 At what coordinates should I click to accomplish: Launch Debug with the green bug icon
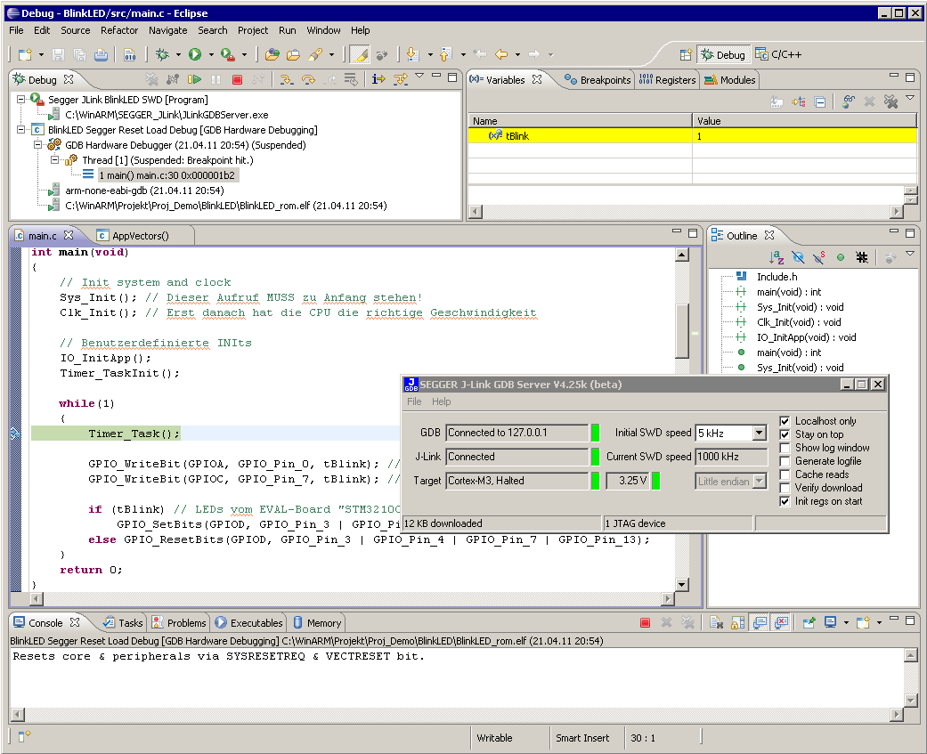tap(161, 55)
